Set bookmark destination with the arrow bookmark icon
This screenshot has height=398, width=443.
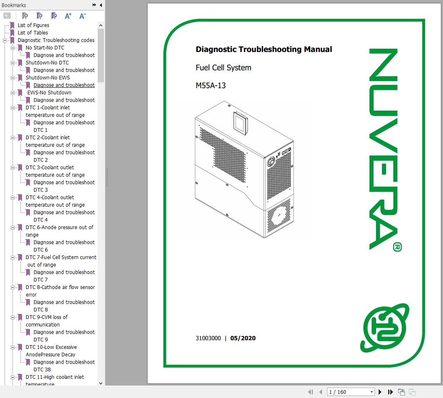point(54,16)
